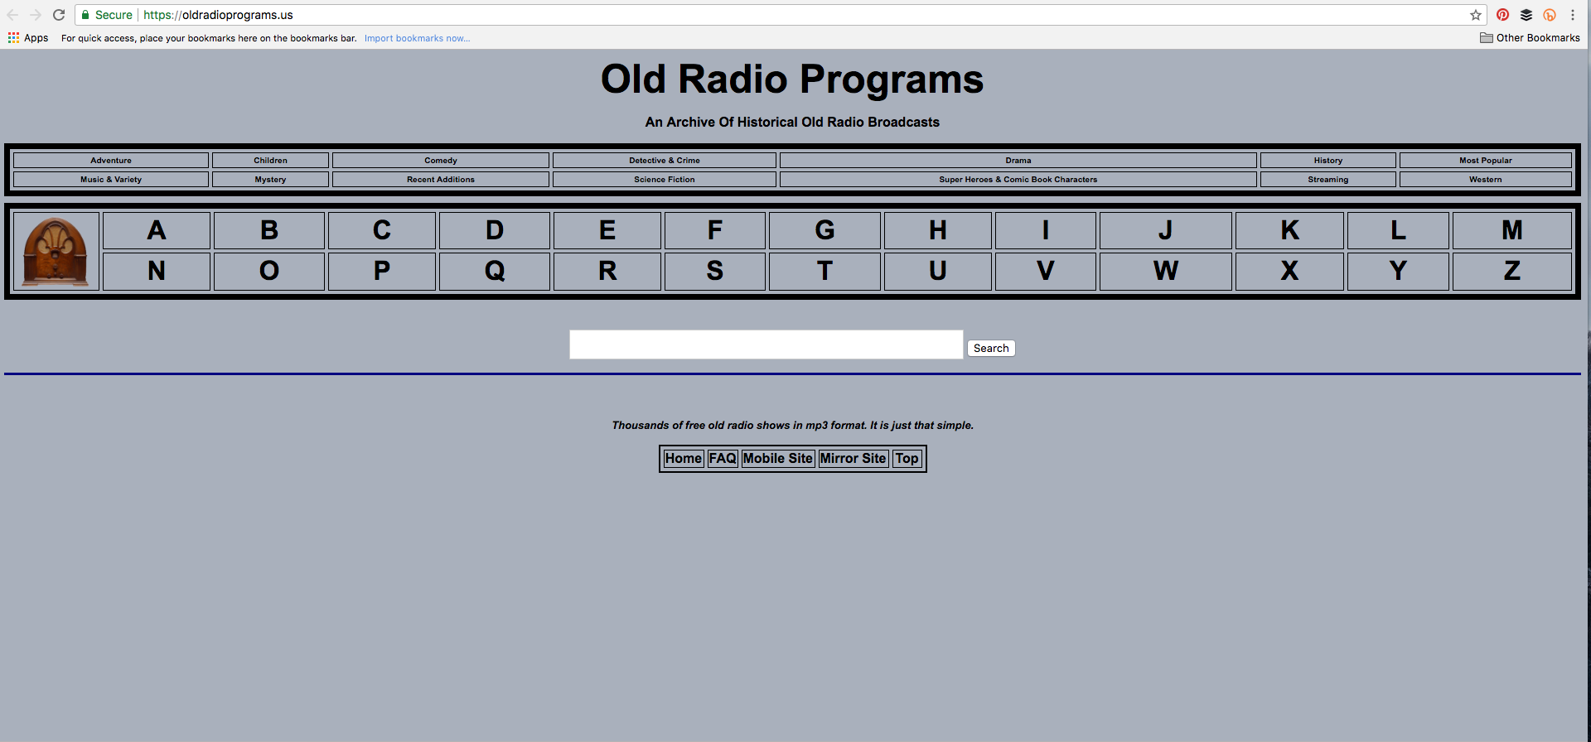
Task: Browse shows starting with letter L
Action: (x=1399, y=230)
